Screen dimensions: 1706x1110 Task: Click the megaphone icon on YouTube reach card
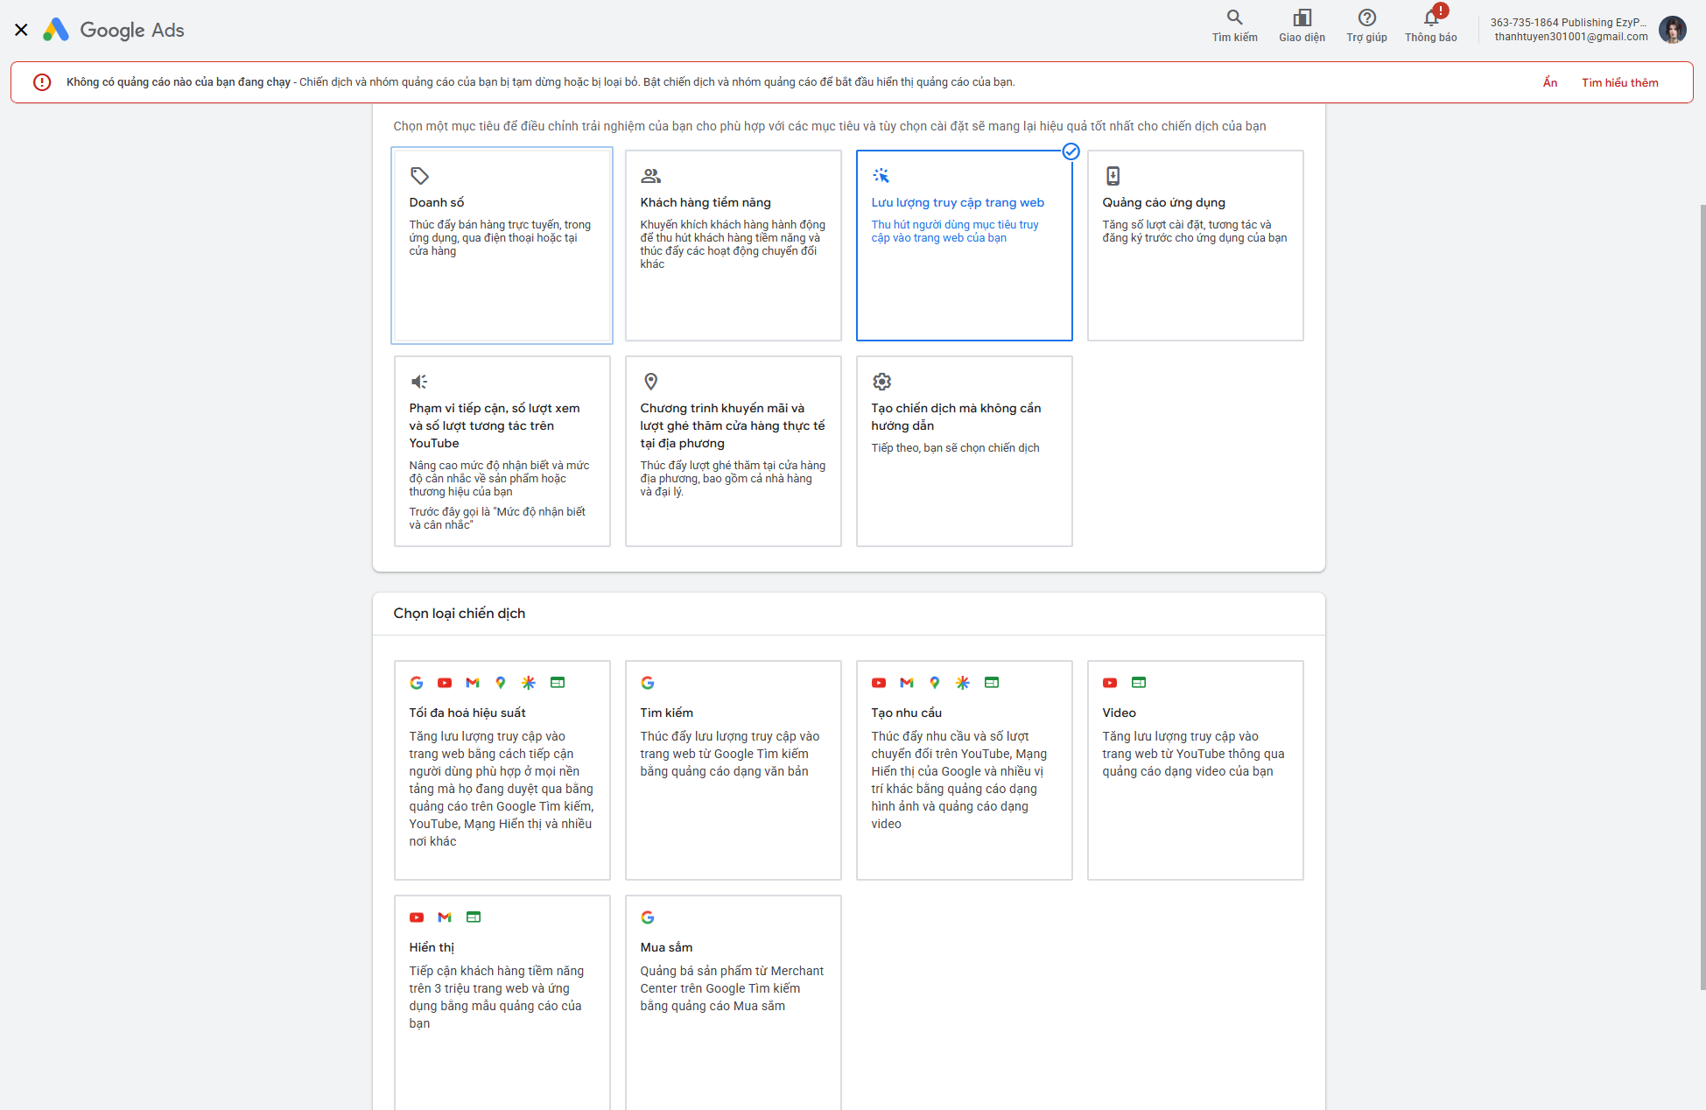tap(419, 382)
